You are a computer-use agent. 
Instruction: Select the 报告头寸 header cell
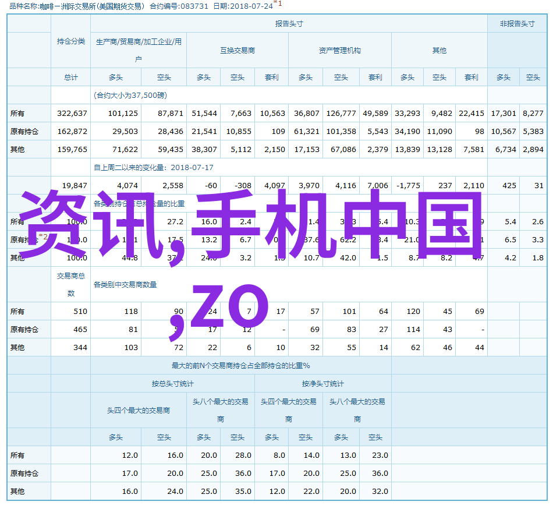[289, 24]
